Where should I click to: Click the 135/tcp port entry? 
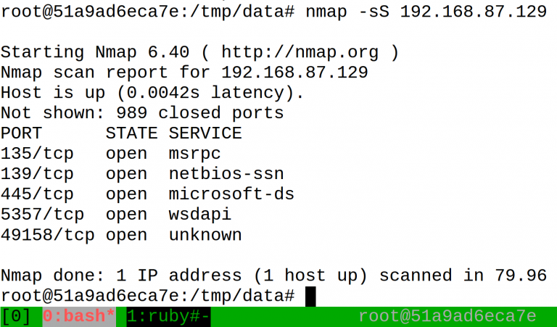point(37,154)
